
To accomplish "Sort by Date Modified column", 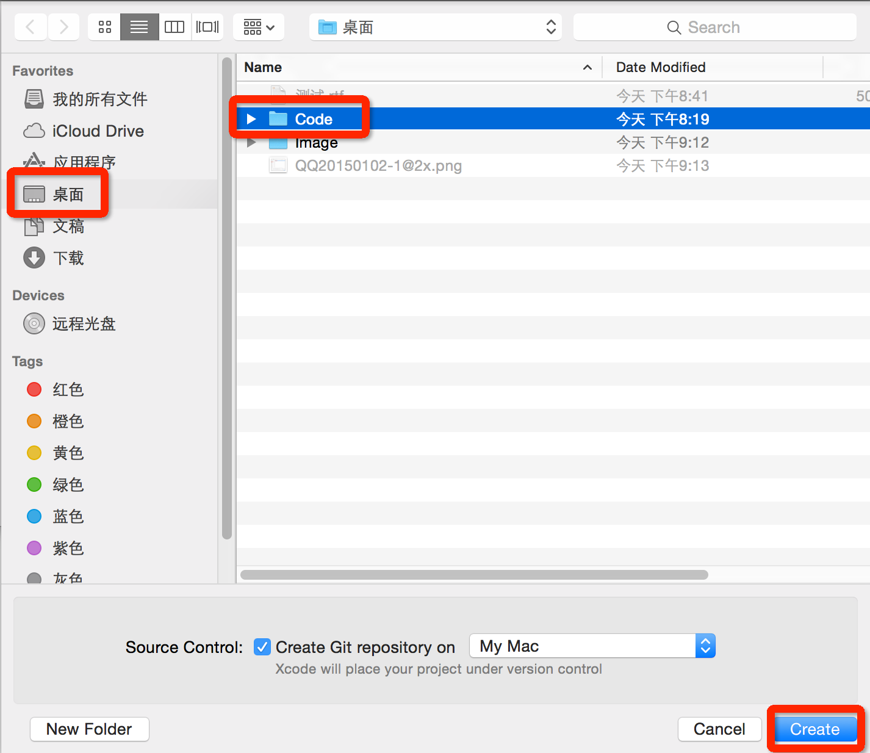I will (660, 67).
